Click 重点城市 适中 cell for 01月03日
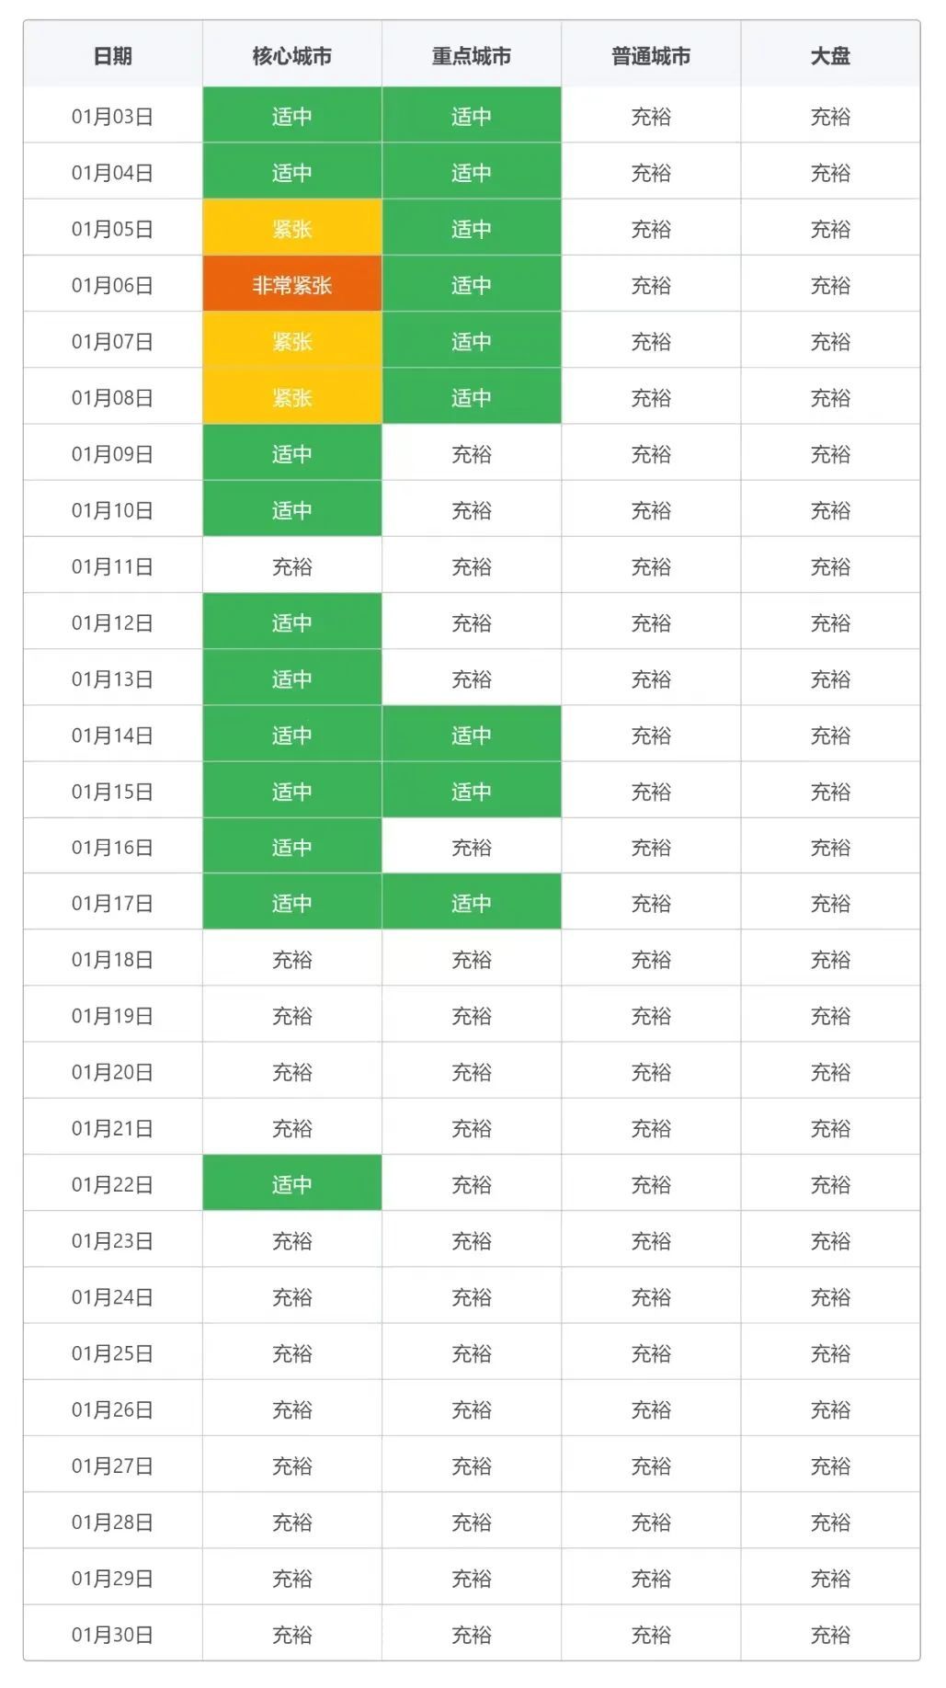946x1688 pixels. coord(472,116)
